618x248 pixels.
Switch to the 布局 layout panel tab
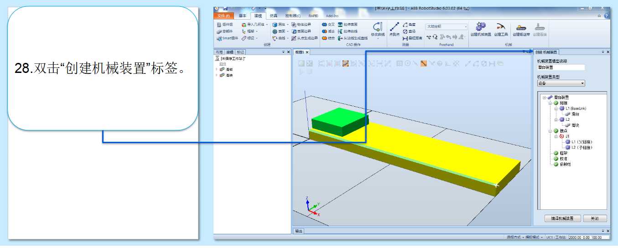(x=219, y=52)
